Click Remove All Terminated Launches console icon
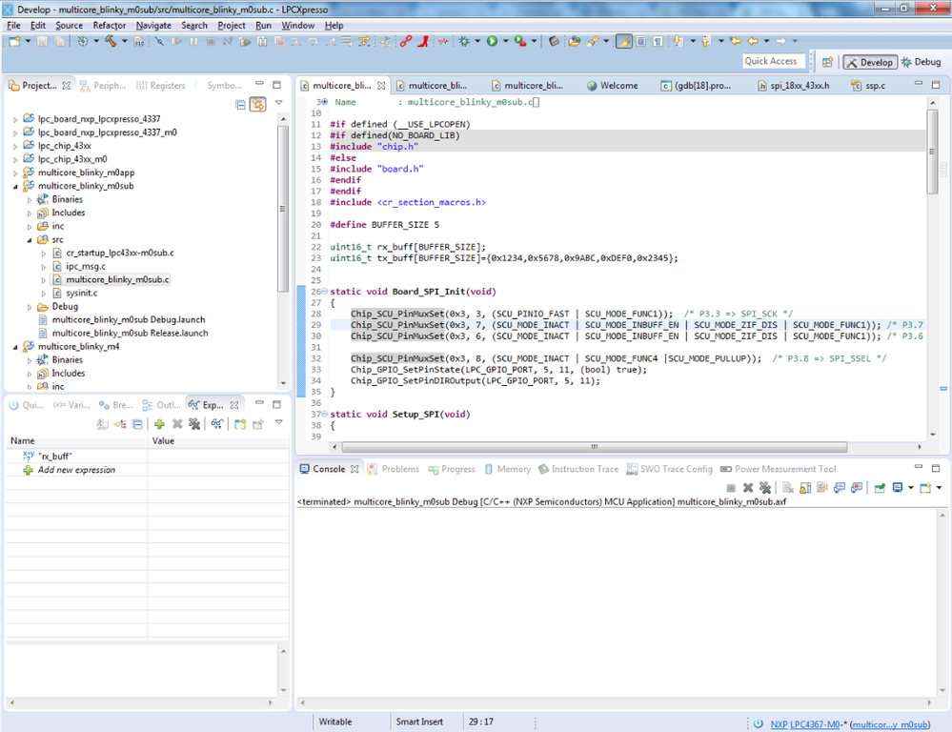The image size is (952, 732). pyautogui.click(x=765, y=488)
